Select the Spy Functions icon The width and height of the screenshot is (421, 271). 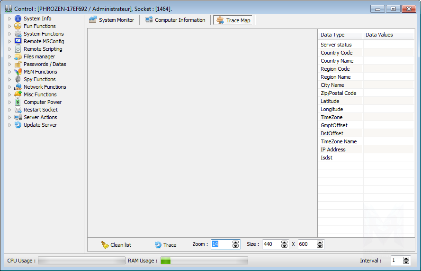tap(18, 79)
